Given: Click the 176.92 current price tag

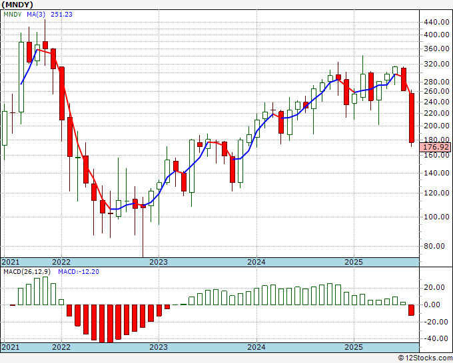Looking at the screenshot, I should tap(436, 147).
